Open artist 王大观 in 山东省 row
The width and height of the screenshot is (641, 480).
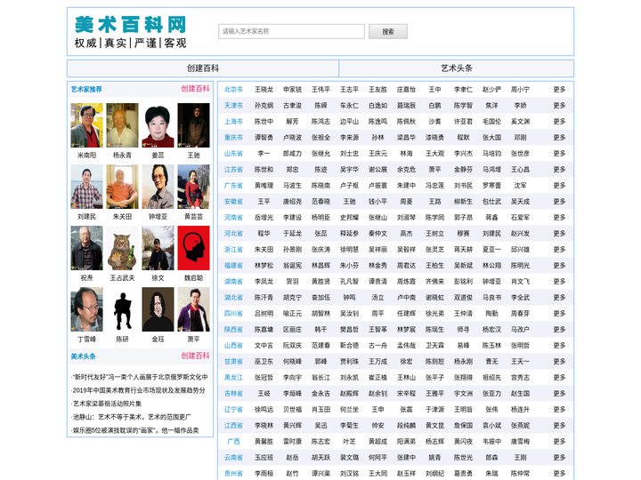point(434,154)
